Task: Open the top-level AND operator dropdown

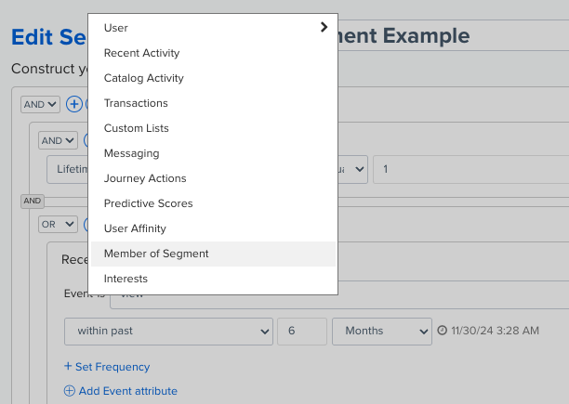Action: (40, 104)
